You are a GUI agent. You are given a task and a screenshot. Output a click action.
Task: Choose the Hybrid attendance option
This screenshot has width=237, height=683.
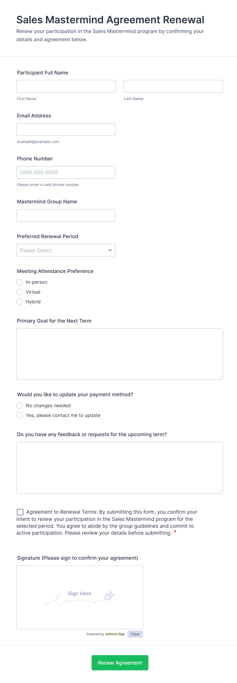click(20, 302)
